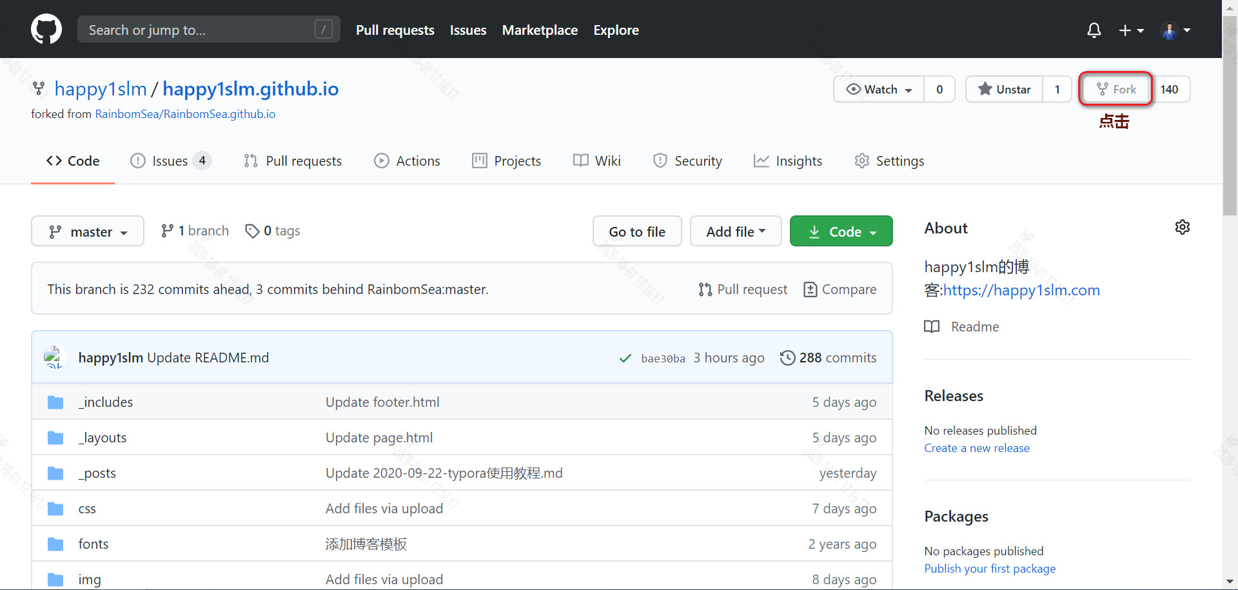This screenshot has height=590, width=1238.
Task: Open the 添加博客模板 commit message
Action: (366, 544)
